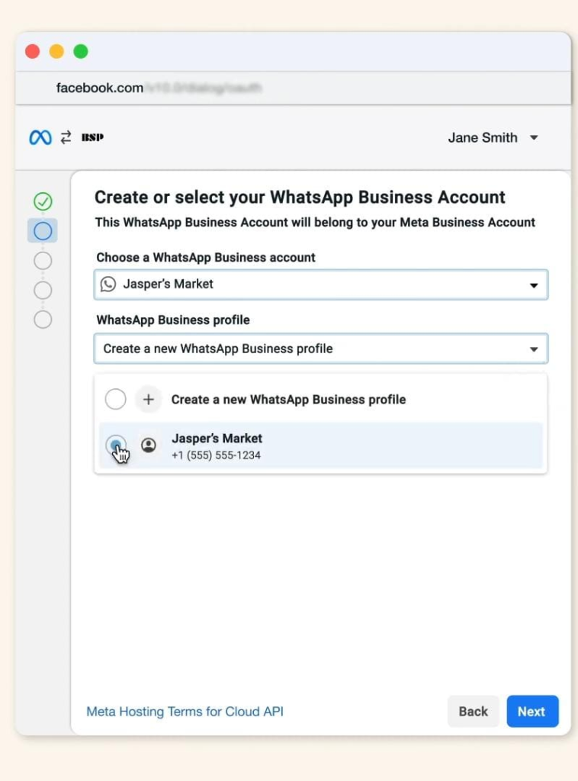Viewport: 578px width, 781px height.
Task: Click the facebook.com address bar
Action: point(294,88)
